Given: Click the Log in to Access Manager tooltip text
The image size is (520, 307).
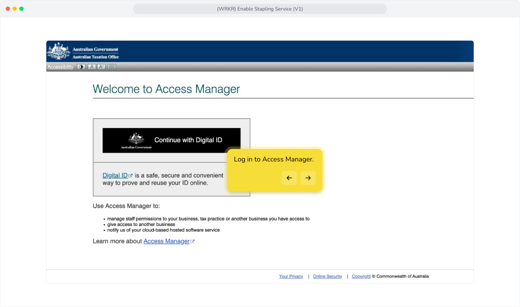Looking at the screenshot, I should click(x=274, y=159).
